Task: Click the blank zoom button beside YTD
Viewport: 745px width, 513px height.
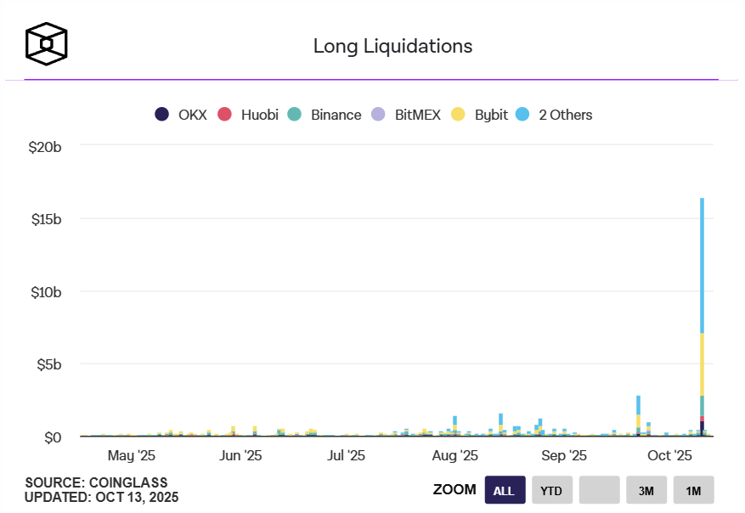Action: pos(600,490)
